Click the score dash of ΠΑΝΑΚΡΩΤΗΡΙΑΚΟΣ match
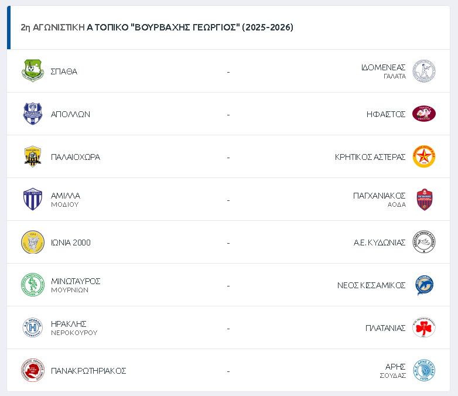458x396 pixels. [x=228, y=371]
